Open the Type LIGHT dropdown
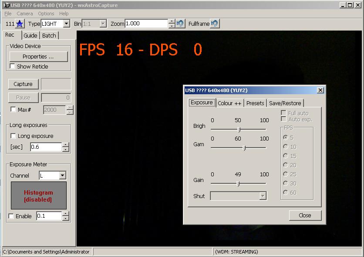Viewport: 364px width, 257px height. click(x=66, y=24)
